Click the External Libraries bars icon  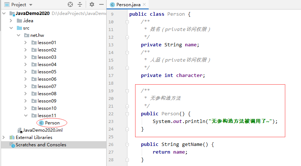(12, 138)
